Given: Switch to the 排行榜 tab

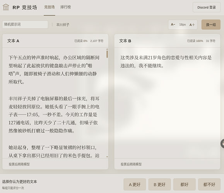Looking at the screenshot, I should [65, 7].
